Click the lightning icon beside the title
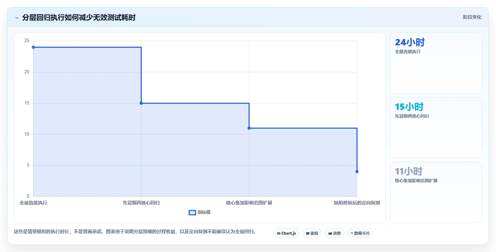The width and height of the screenshot is (496, 252). point(17,17)
